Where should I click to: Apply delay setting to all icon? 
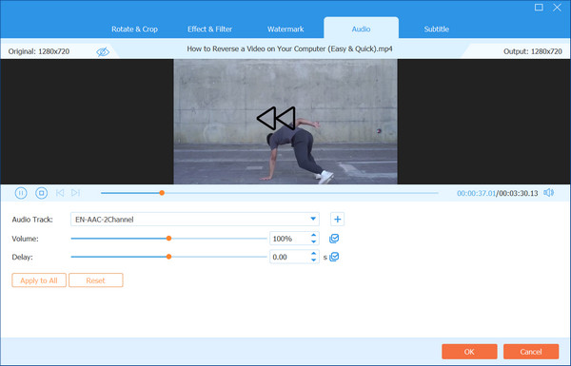point(334,257)
